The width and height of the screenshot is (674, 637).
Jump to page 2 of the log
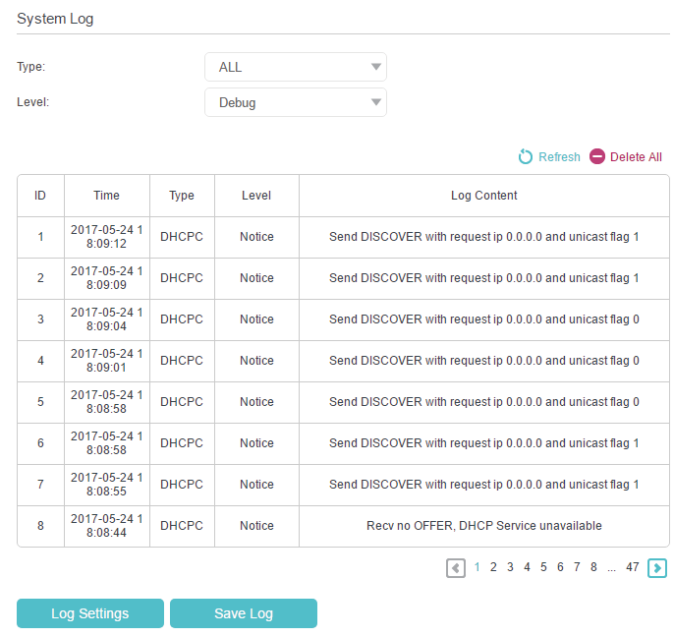[493, 567]
